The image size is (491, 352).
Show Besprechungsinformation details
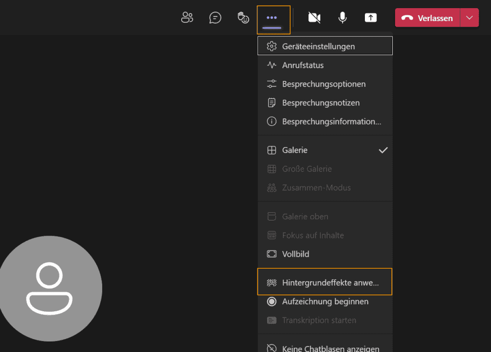[x=325, y=121]
